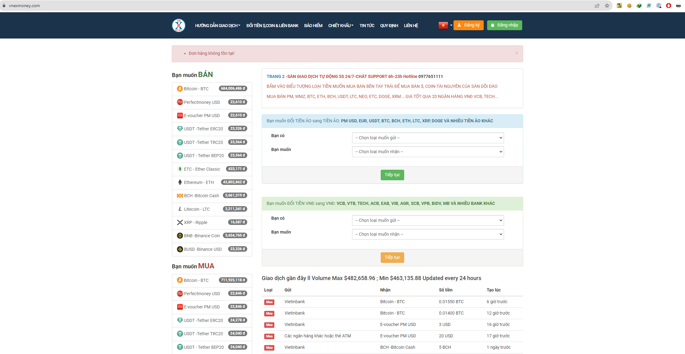Open Vietnam flag language dropdown
Image resolution: width=685 pixels, height=354 pixels.
[x=445, y=25]
